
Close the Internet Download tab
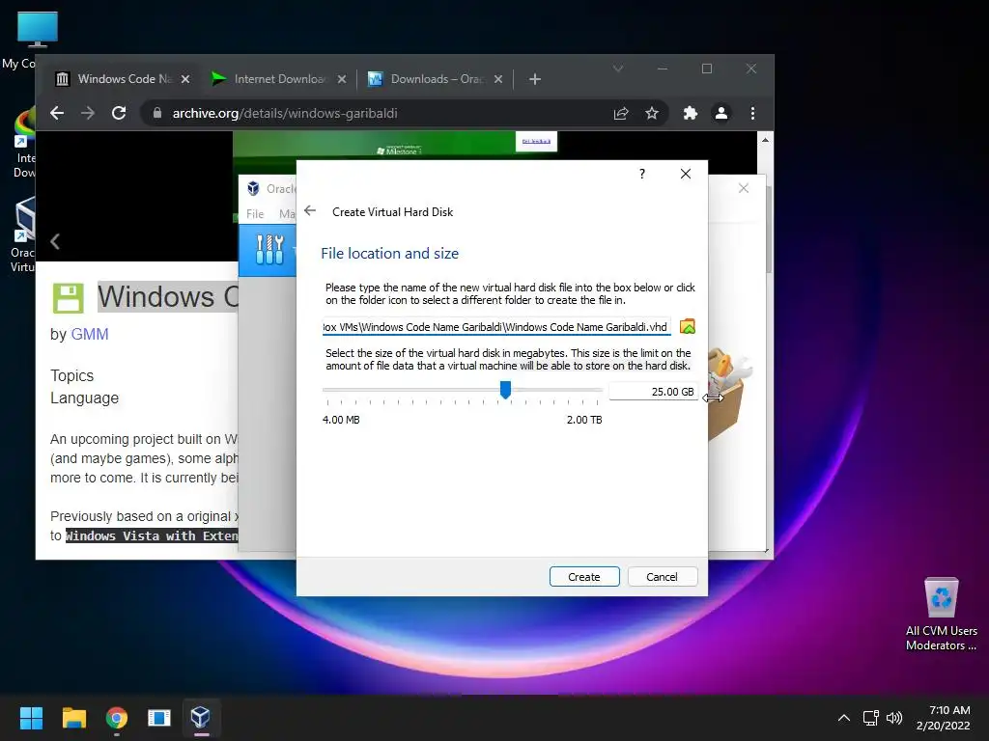341,79
